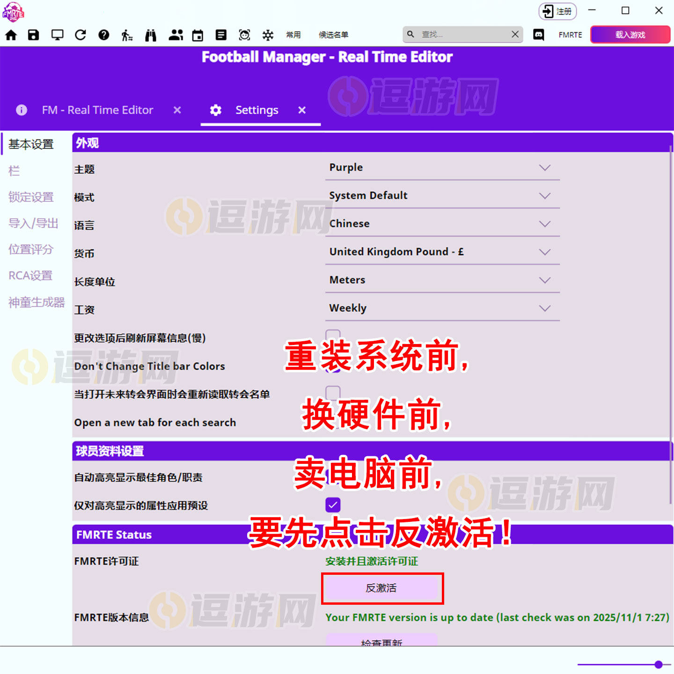Click the 载入游戏 load game button

click(630, 35)
